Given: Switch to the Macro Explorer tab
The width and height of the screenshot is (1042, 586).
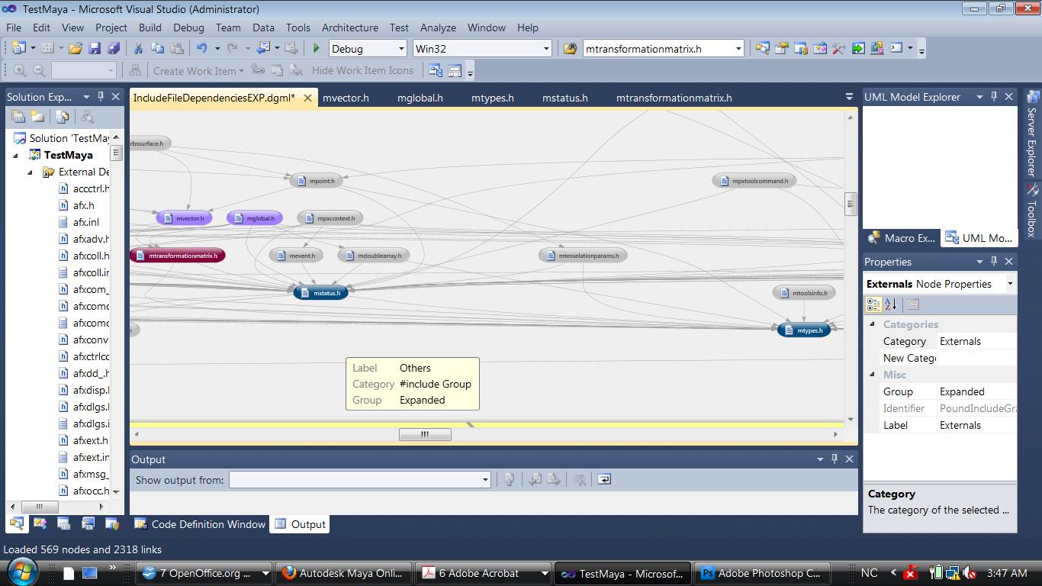Looking at the screenshot, I should (x=902, y=238).
